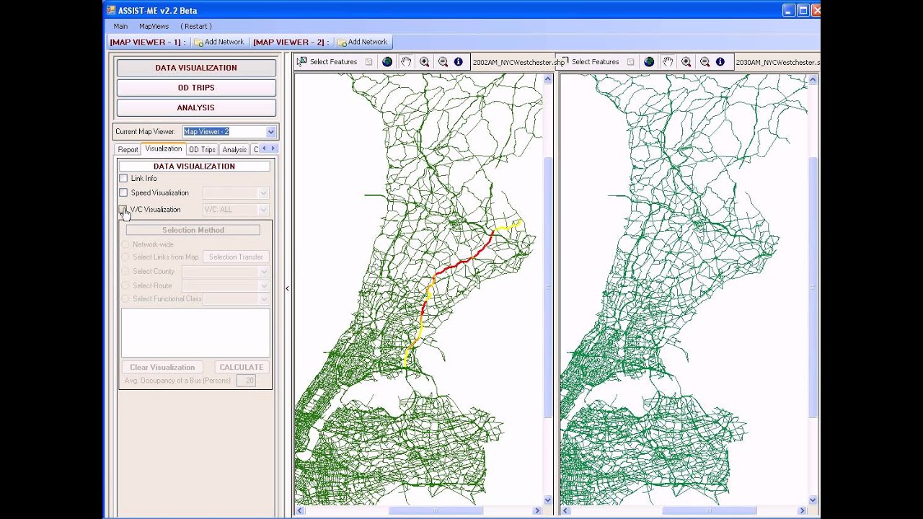Click Map Viewer 1 horizontal scrollbar

(x=435, y=510)
